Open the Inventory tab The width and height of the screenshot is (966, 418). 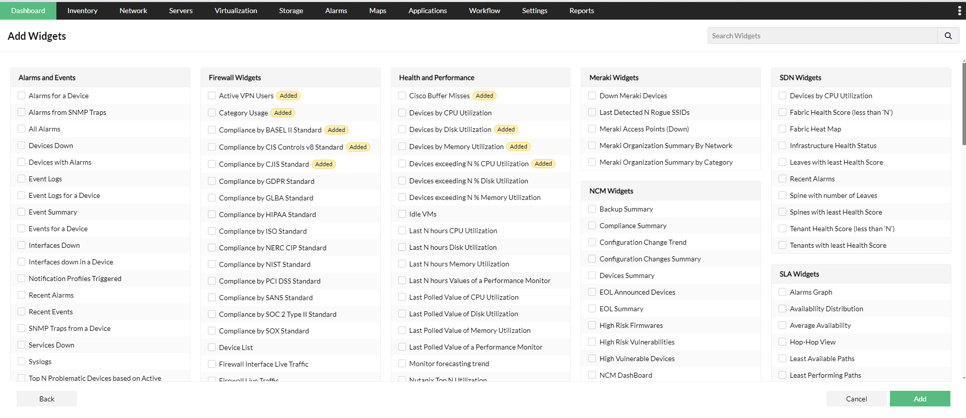[x=82, y=11]
